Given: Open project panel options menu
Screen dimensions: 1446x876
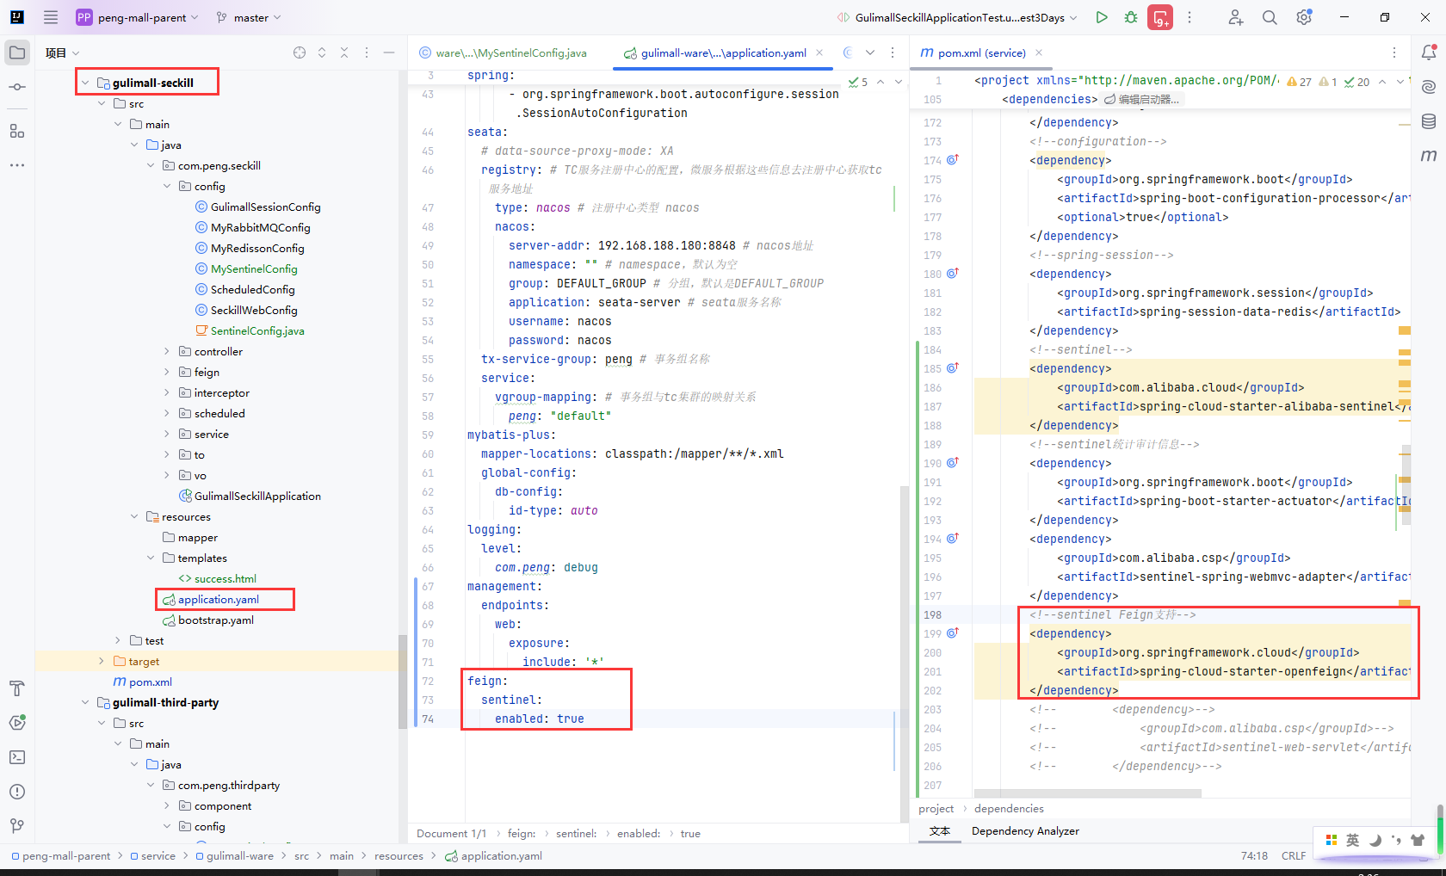Looking at the screenshot, I should (x=367, y=52).
